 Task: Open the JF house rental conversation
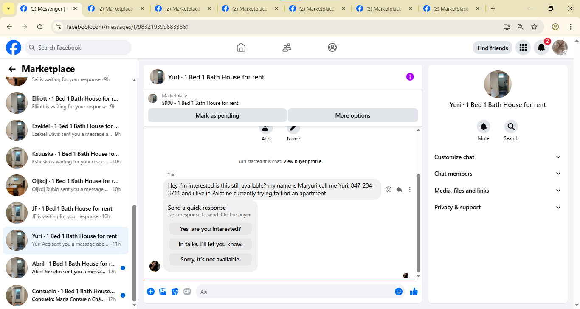pyautogui.click(x=66, y=213)
